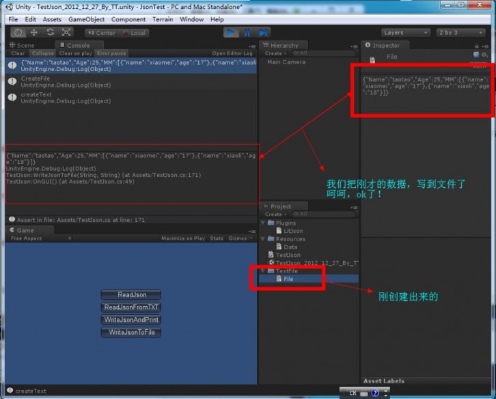Collapse the Resources folder

pyautogui.click(x=263, y=239)
